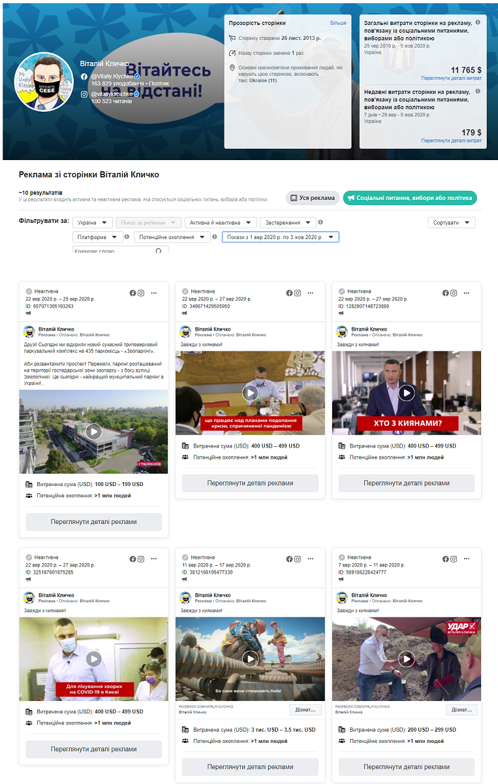Play the "ХТО З КИЯНАМИ?" video
Screen dimensions: 498x784
[x=407, y=393]
